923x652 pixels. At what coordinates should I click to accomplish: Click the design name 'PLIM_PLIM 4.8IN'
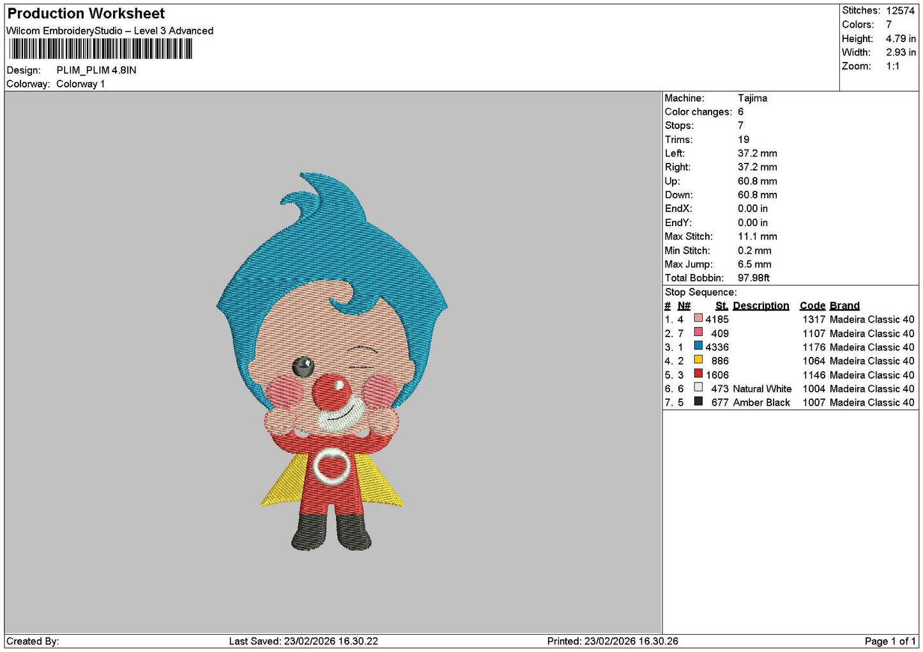[x=96, y=70]
